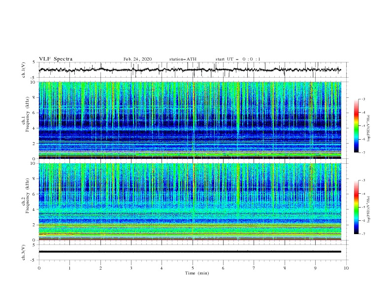Click time axis tick label "2"

100,268
